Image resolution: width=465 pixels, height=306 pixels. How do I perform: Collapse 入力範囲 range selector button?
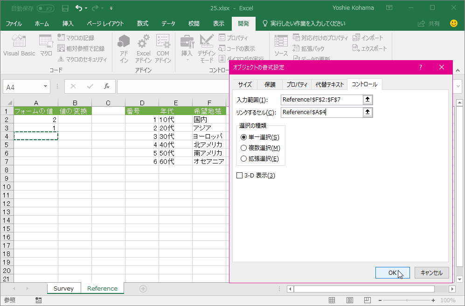coord(368,100)
